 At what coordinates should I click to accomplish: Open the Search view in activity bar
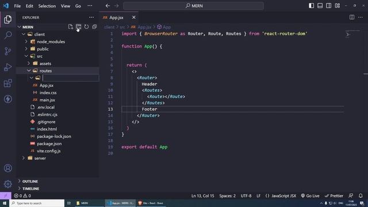pyautogui.click(x=7, y=35)
